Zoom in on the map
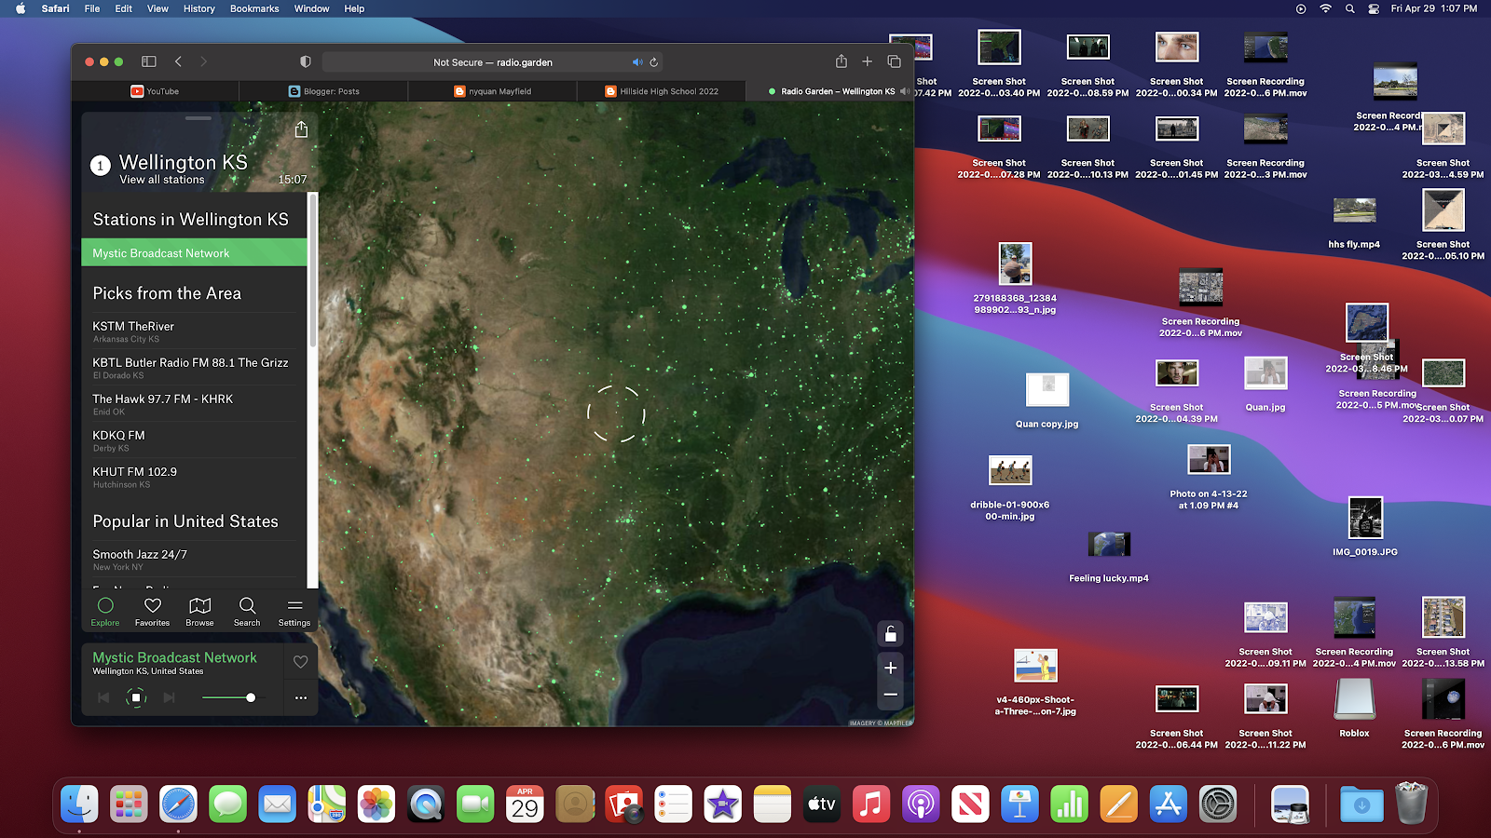1491x838 pixels. (890, 668)
